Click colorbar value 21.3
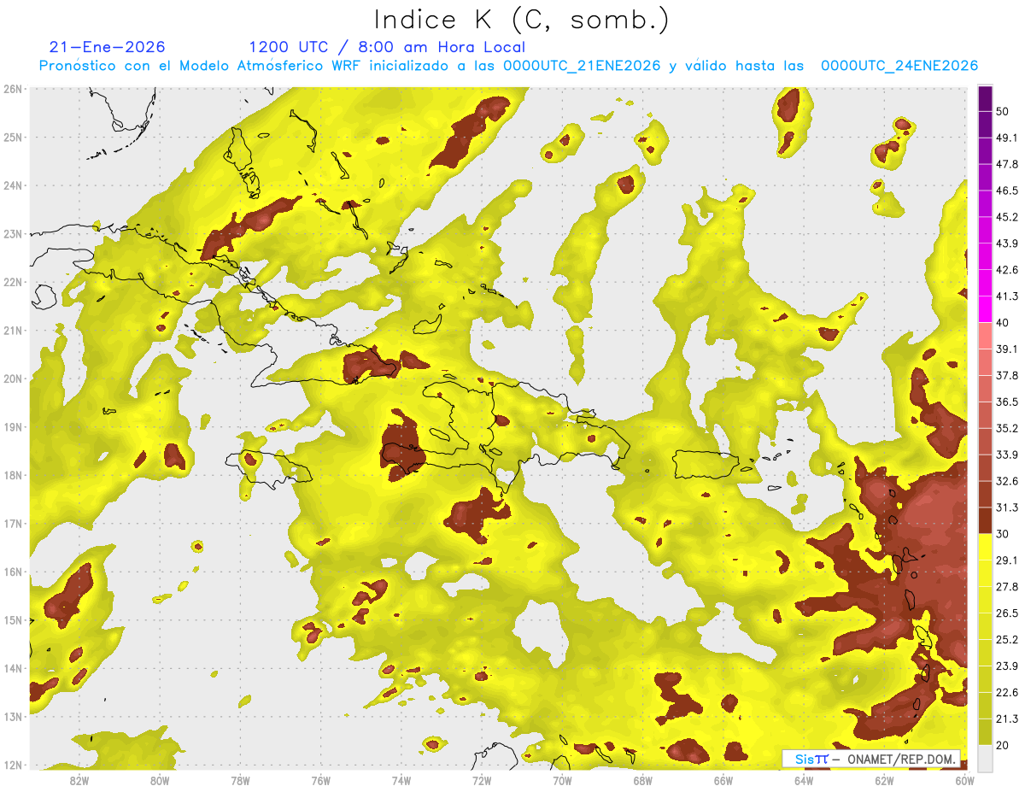The height and width of the screenshot is (792, 1025). click(x=1006, y=719)
